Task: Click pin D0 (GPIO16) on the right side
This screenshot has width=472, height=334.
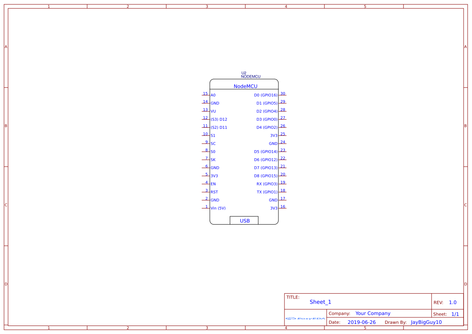Action: coord(265,95)
